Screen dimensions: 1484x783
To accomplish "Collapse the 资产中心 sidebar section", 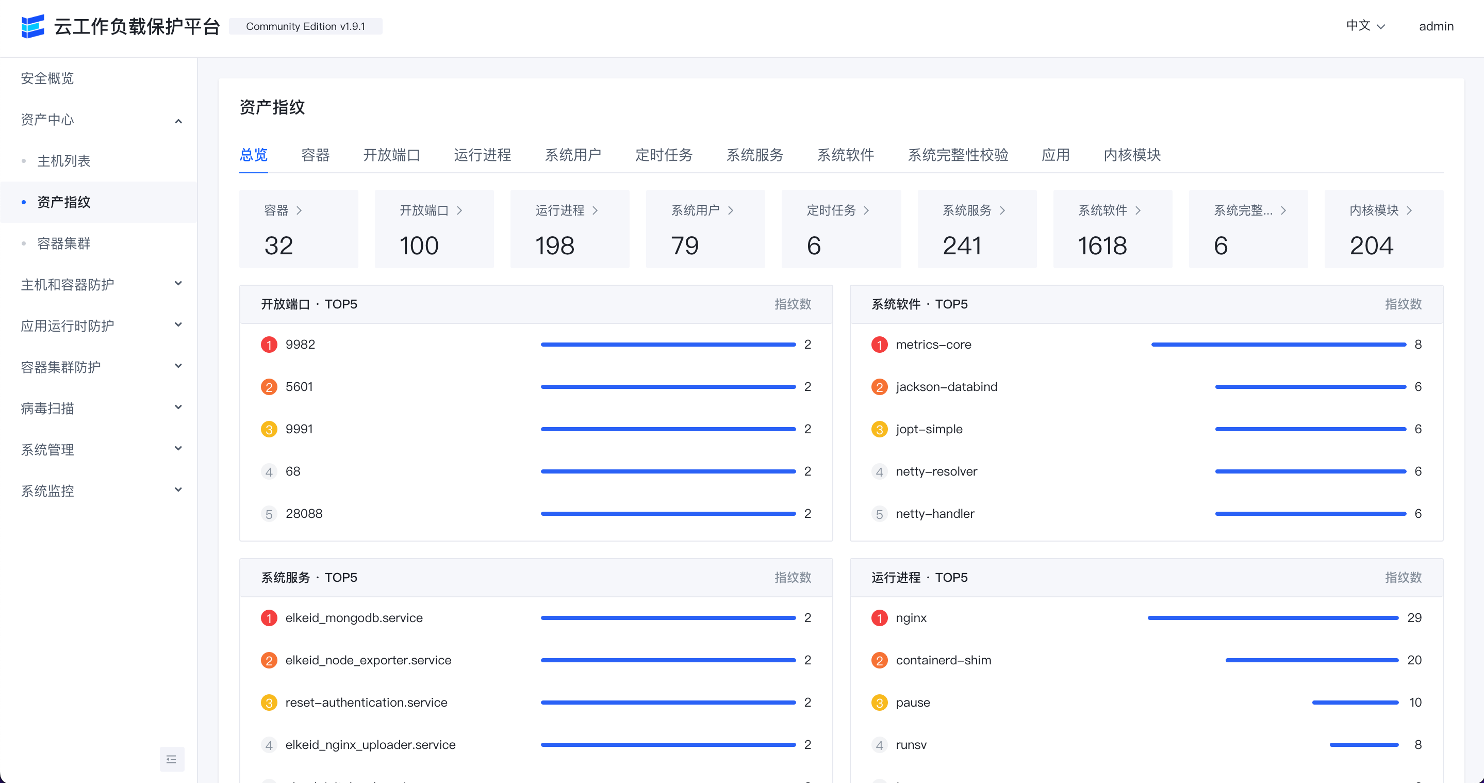I will [x=178, y=120].
